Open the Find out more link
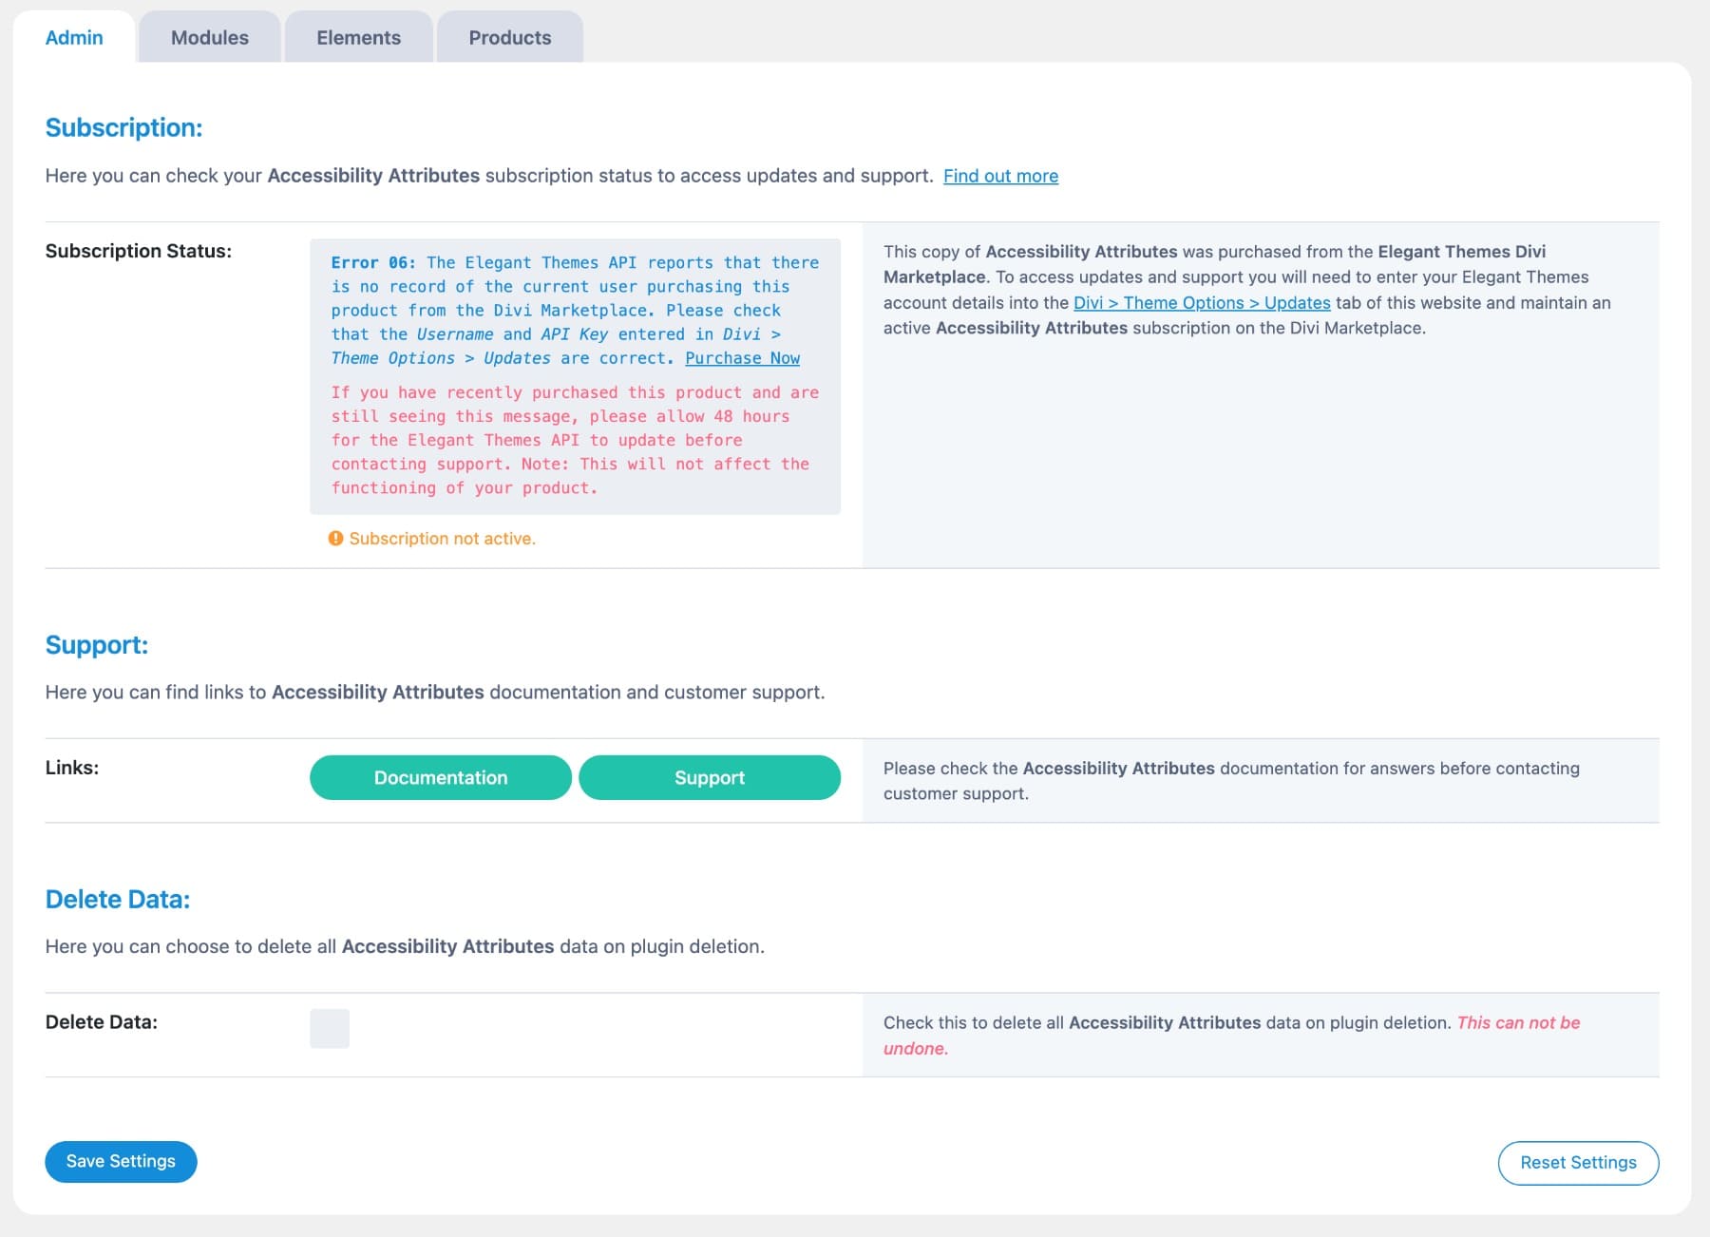The height and width of the screenshot is (1237, 1710). coord(1000,175)
